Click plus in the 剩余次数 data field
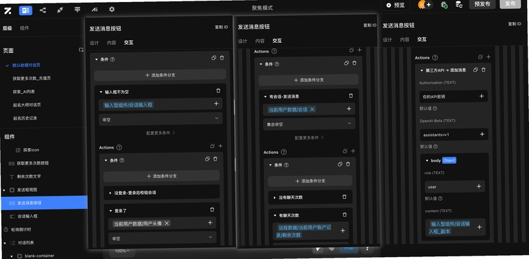529x259 pixels. click(x=343, y=231)
